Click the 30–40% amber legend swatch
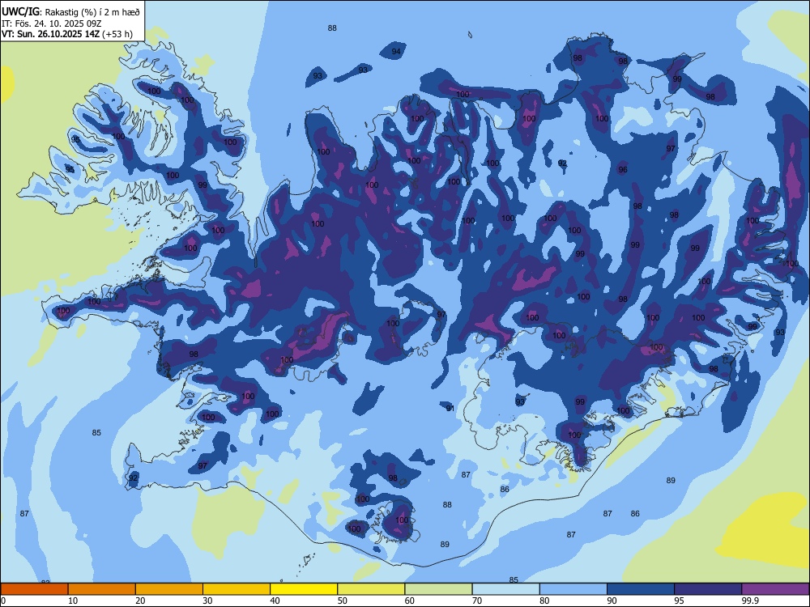This screenshot has width=810, height=607. click(x=237, y=589)
